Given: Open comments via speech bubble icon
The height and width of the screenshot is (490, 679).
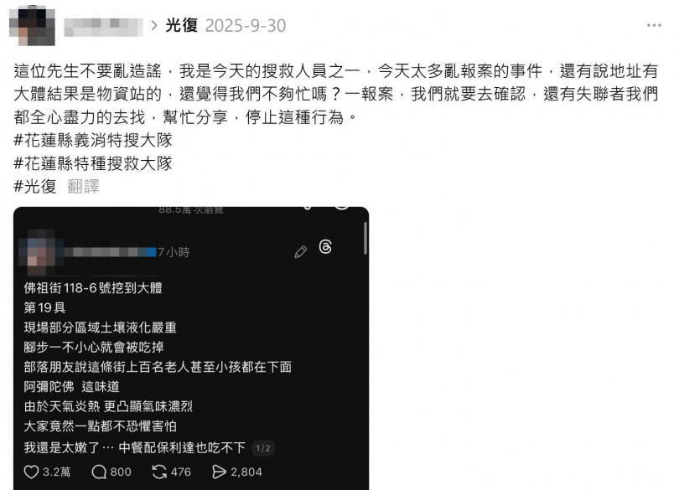Looking at the screenshot, I should point(99,472).
